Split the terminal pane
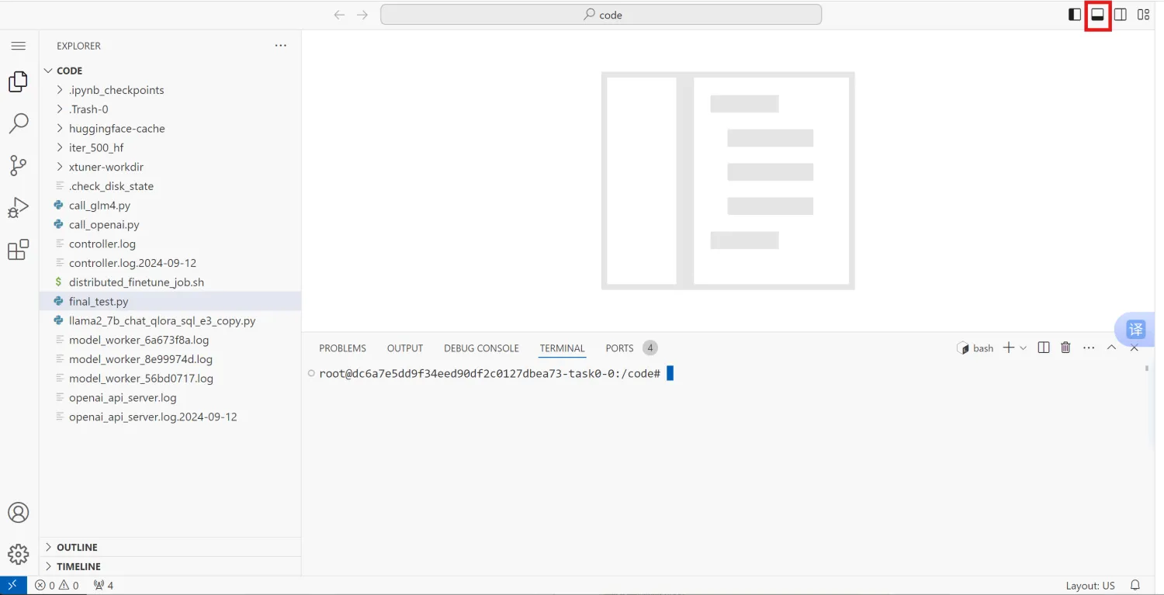Image resolution: width=1164 pixels, height=595 pixels. point(1044,348)
